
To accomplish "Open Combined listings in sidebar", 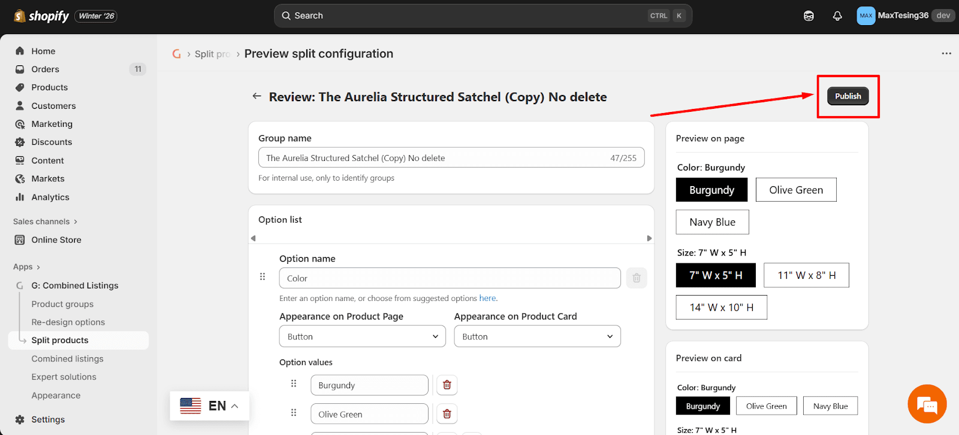I will [67, 358].
